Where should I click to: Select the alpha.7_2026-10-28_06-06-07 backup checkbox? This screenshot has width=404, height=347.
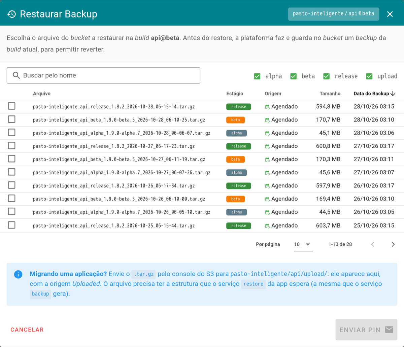[11, 133]
